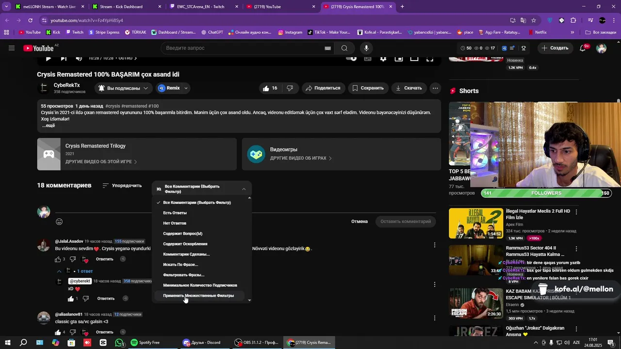
Task: Mute the player volume
Action: click(79, 58)
